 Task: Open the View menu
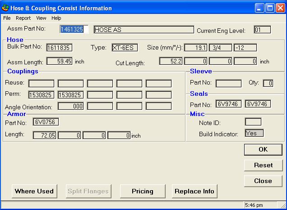[41, 18]
